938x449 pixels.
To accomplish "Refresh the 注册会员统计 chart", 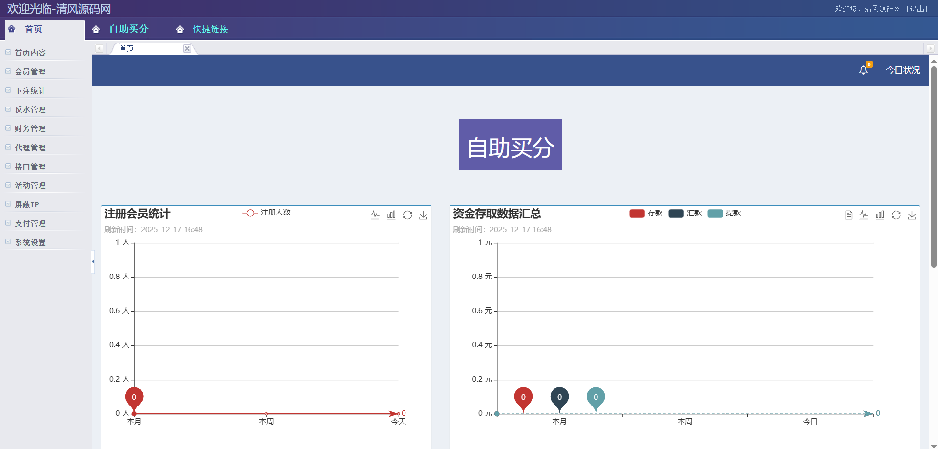I will [x=407, y=215].
